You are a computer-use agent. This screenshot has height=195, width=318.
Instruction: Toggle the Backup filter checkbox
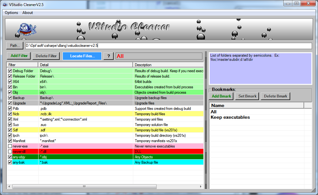tap(10, 98)
